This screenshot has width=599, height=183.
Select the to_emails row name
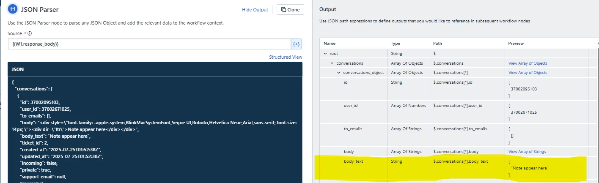point(353,128)
